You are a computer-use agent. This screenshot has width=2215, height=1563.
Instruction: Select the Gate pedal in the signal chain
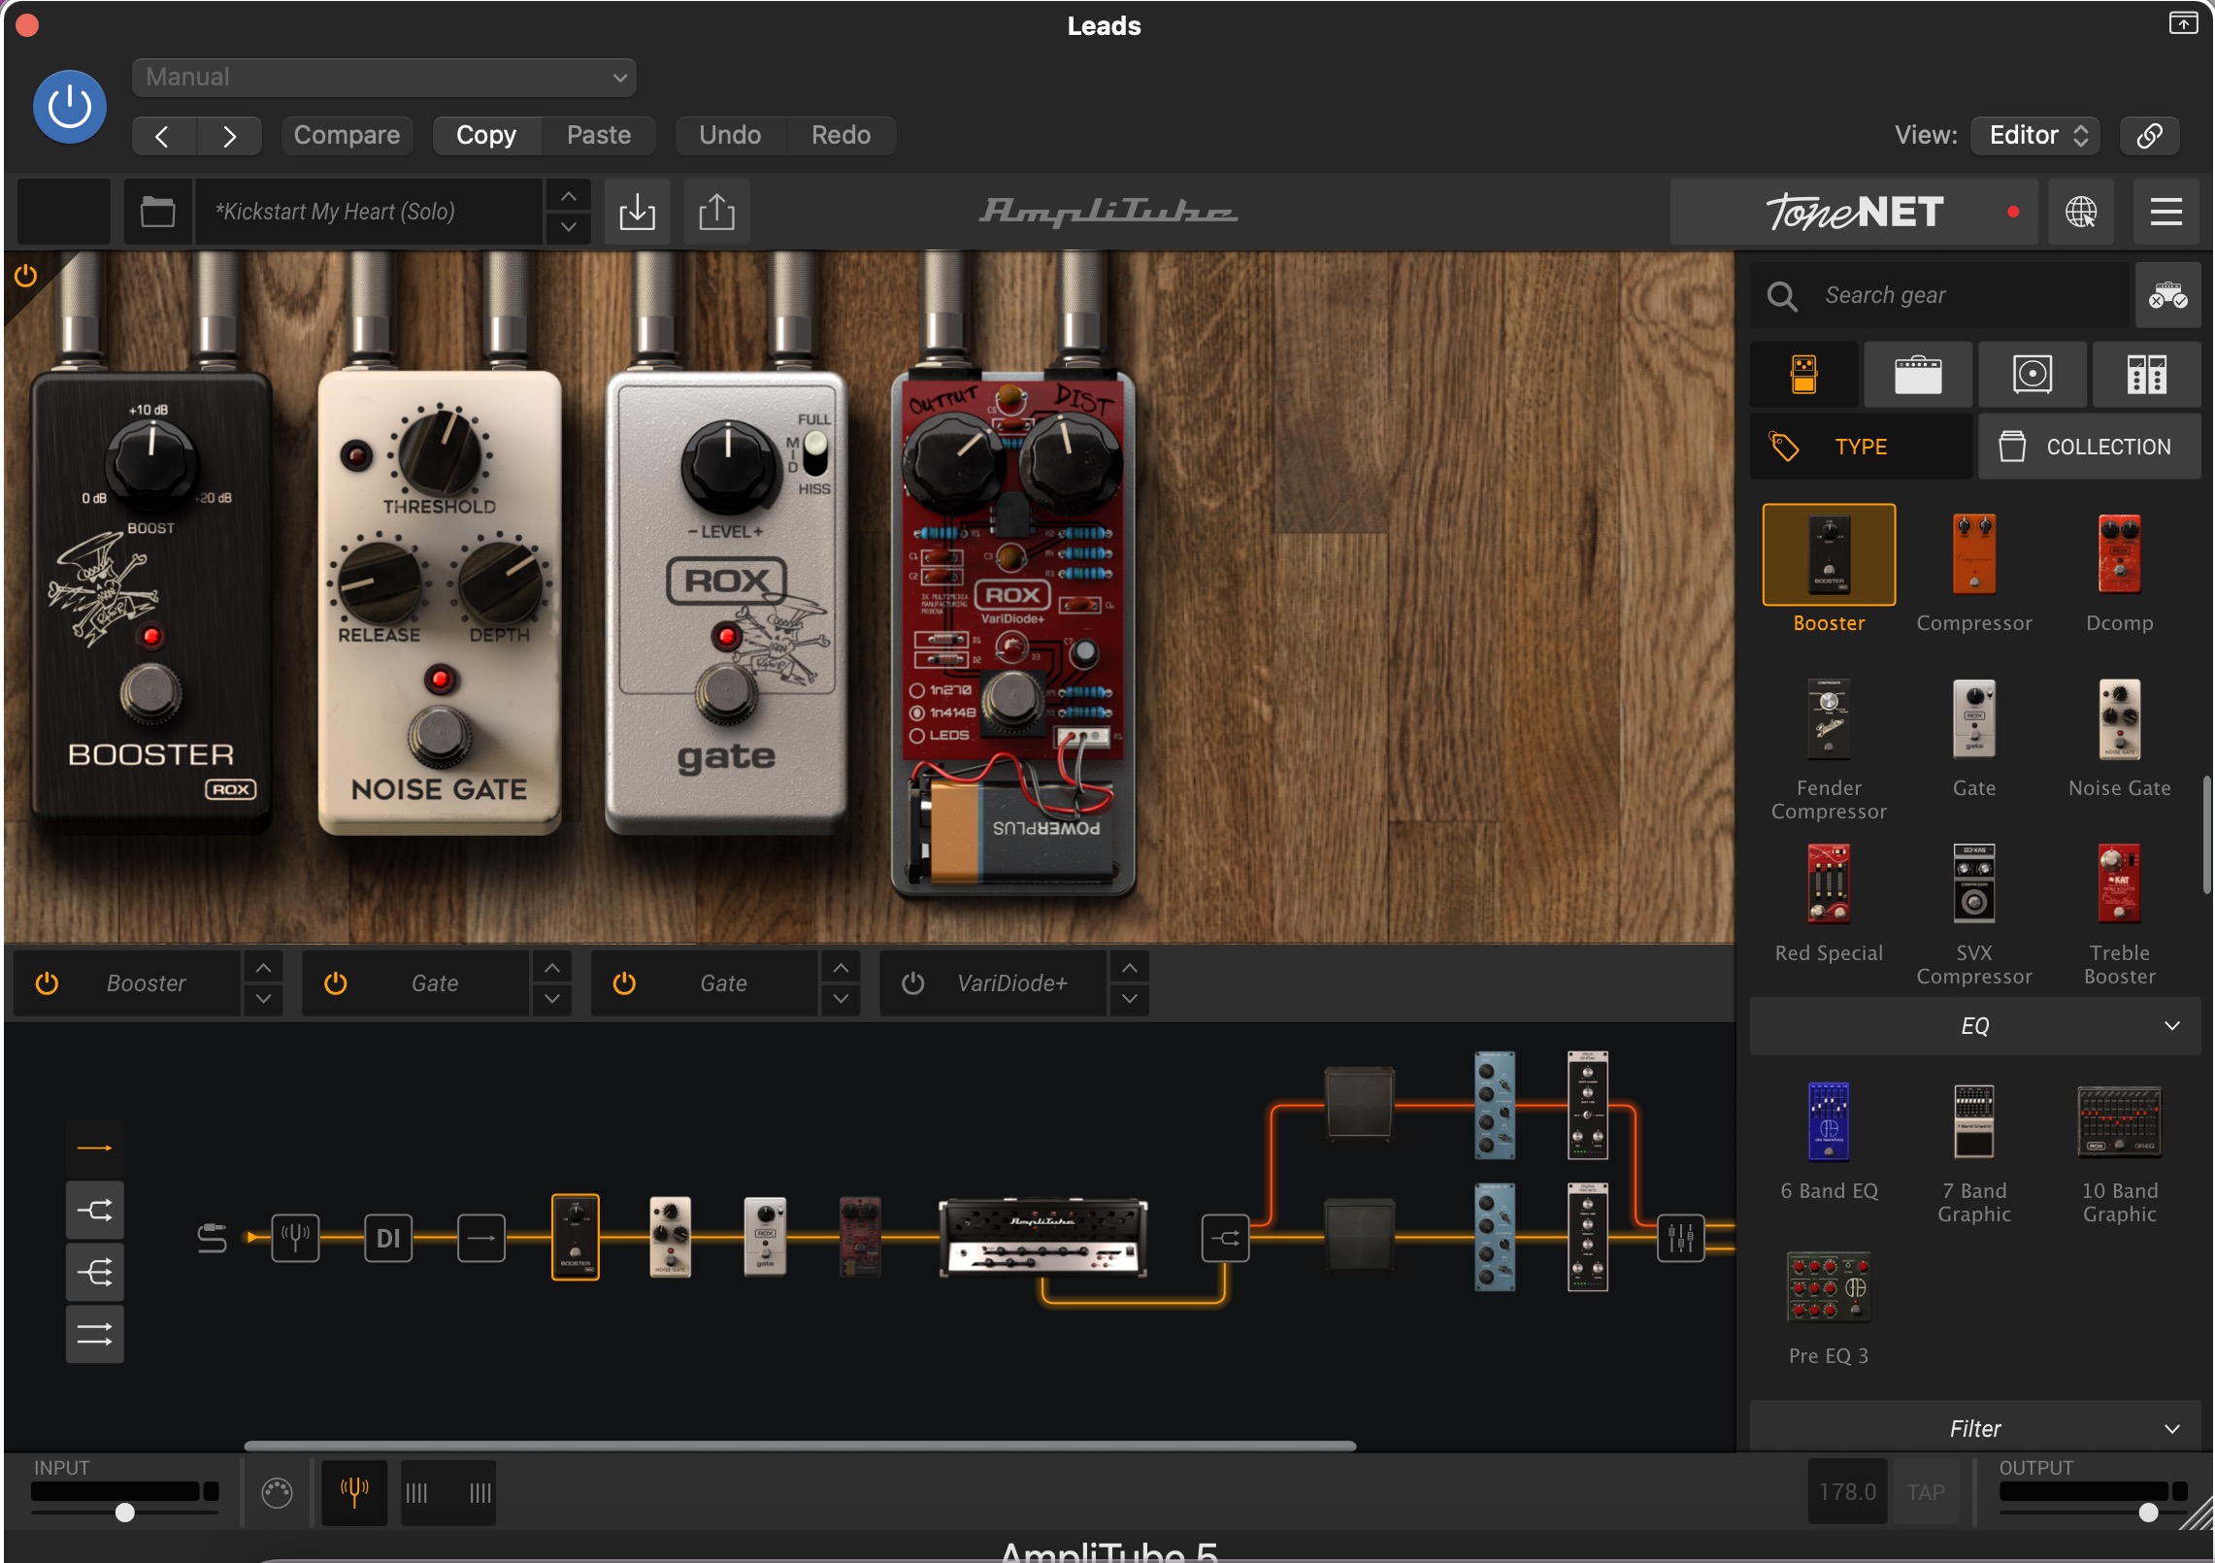pyautogui.click(x=765, y=1238)
